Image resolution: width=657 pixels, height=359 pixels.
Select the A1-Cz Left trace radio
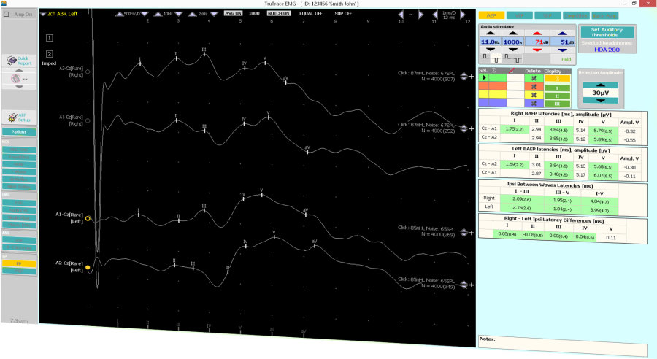88,218
